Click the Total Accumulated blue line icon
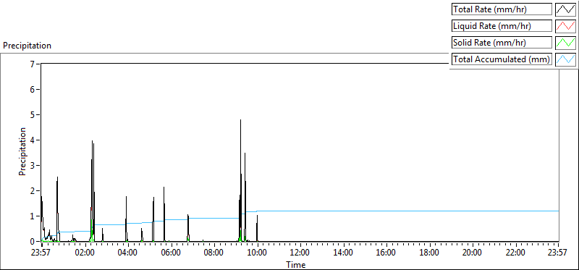579x270 pixels. tap(566, 59)
